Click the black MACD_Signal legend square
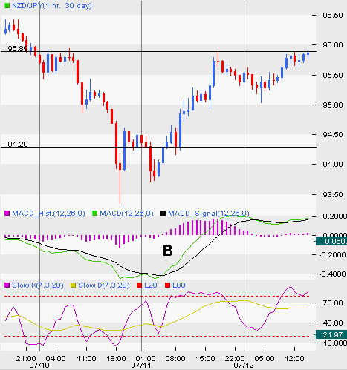The image size is (347, 370). tap(163, 213)
